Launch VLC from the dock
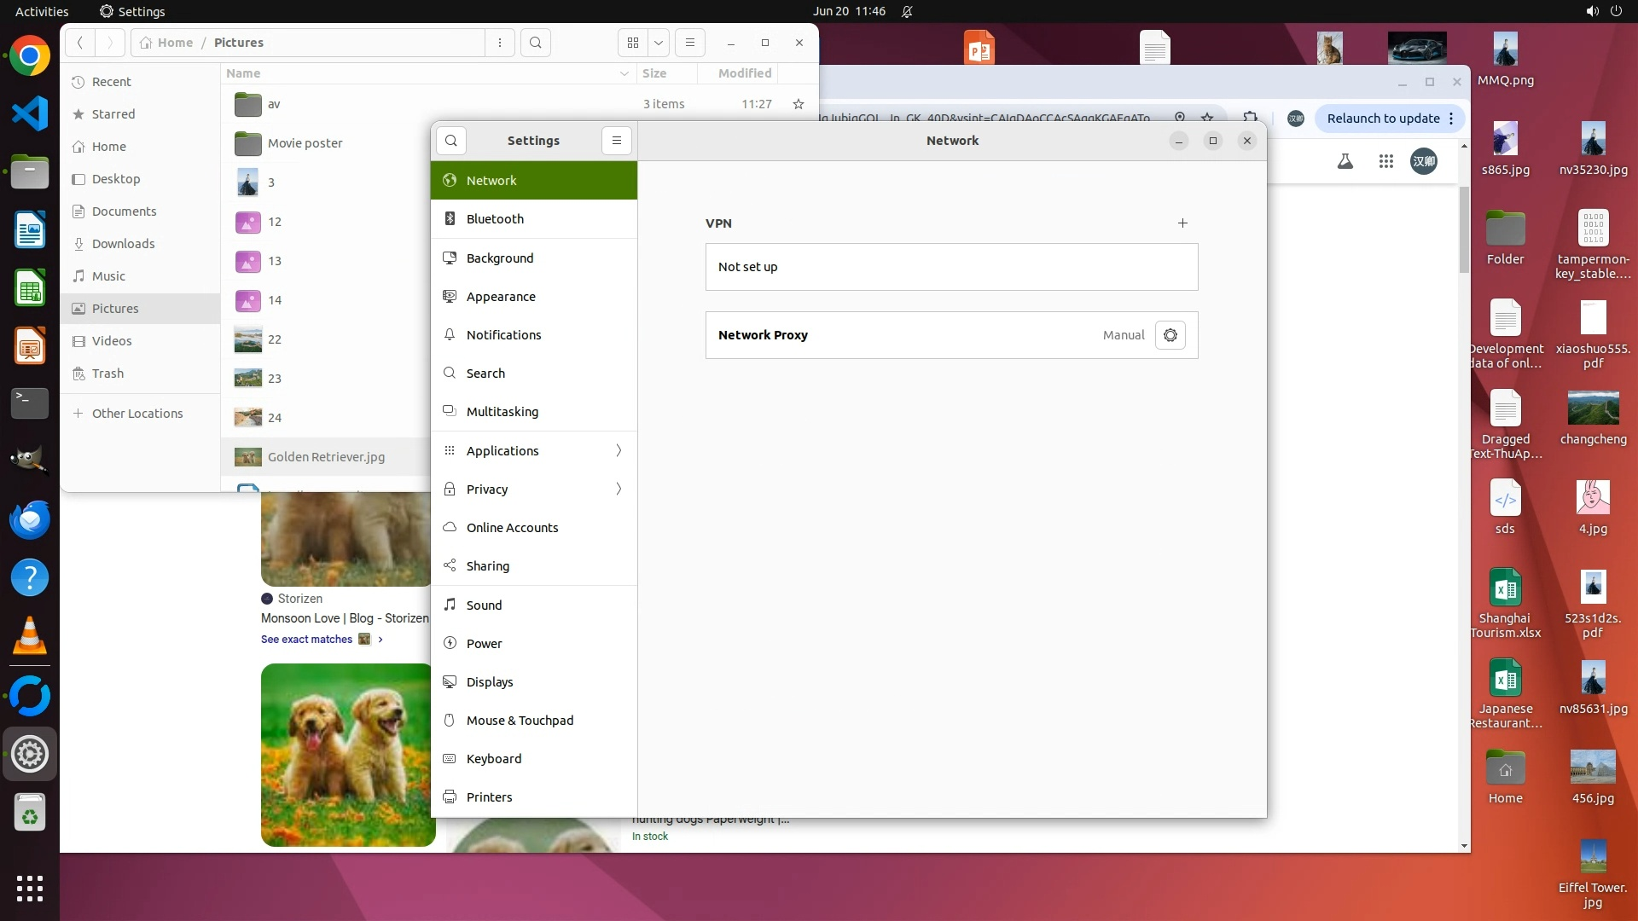1638x921 pixels. pos(30,636)
